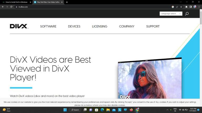Click the padlock site info icon
The image size is (202, 113).
click(x=17, y=7)
